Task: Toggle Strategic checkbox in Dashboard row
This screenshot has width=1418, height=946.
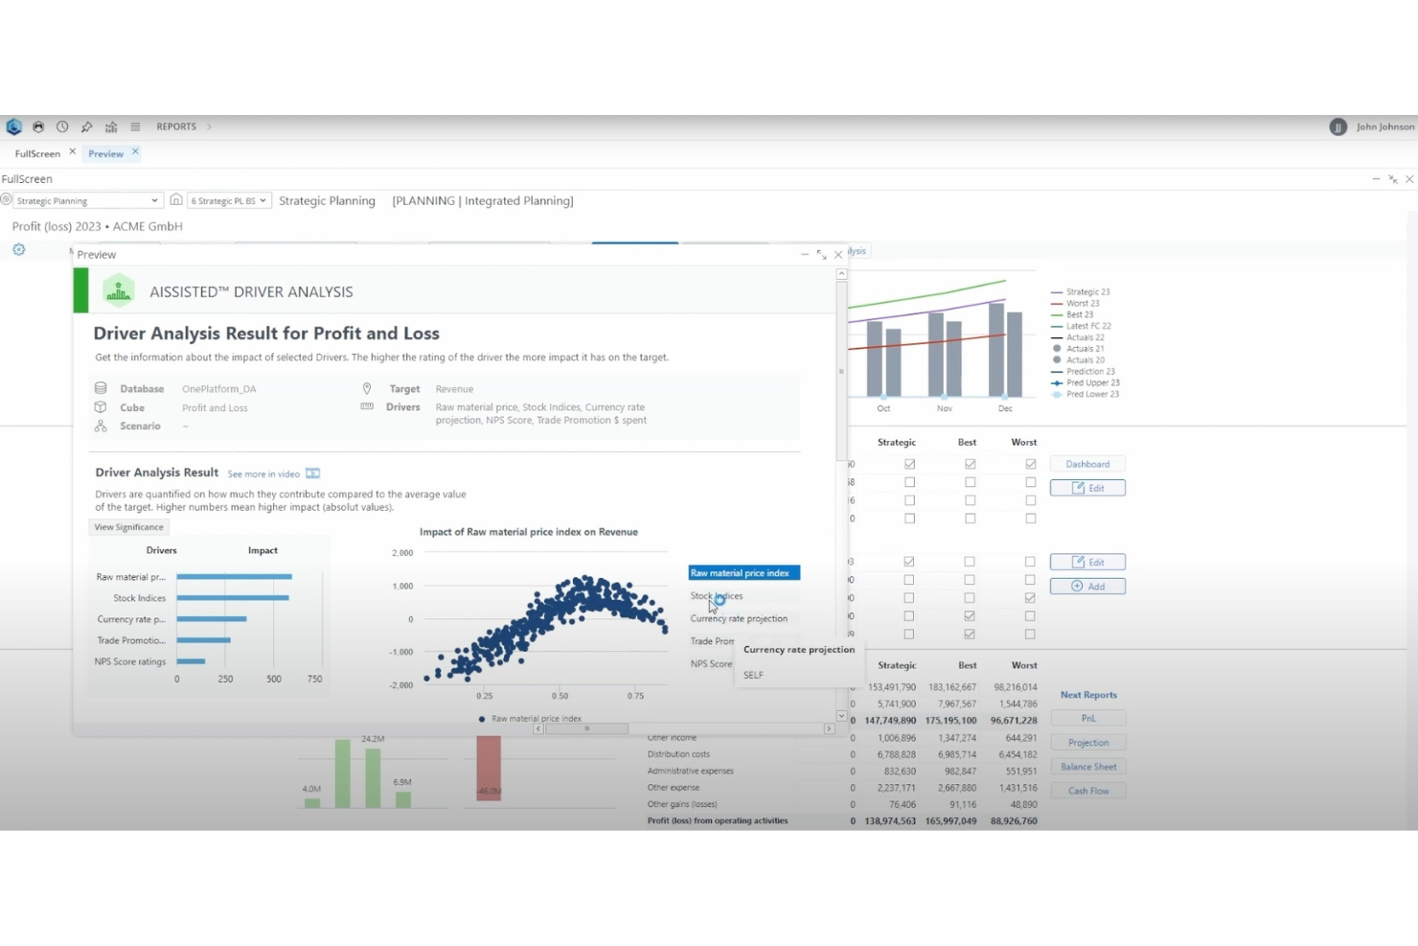Action: click(x=909, y=464)
